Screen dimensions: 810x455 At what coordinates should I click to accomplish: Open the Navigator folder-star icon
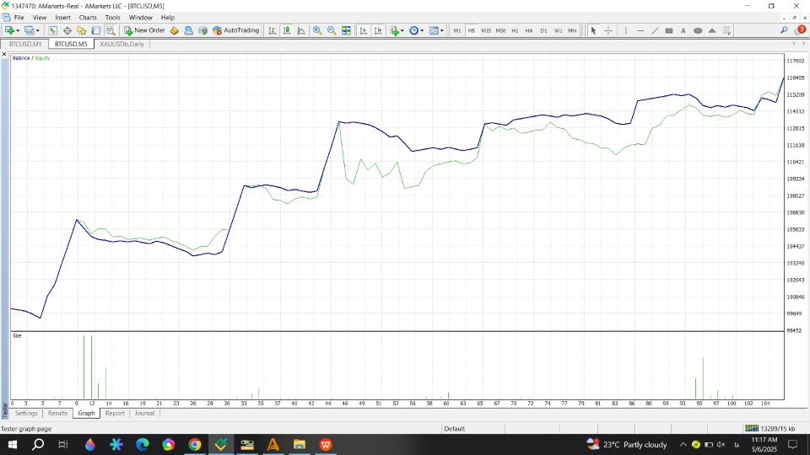click(81, 31)
